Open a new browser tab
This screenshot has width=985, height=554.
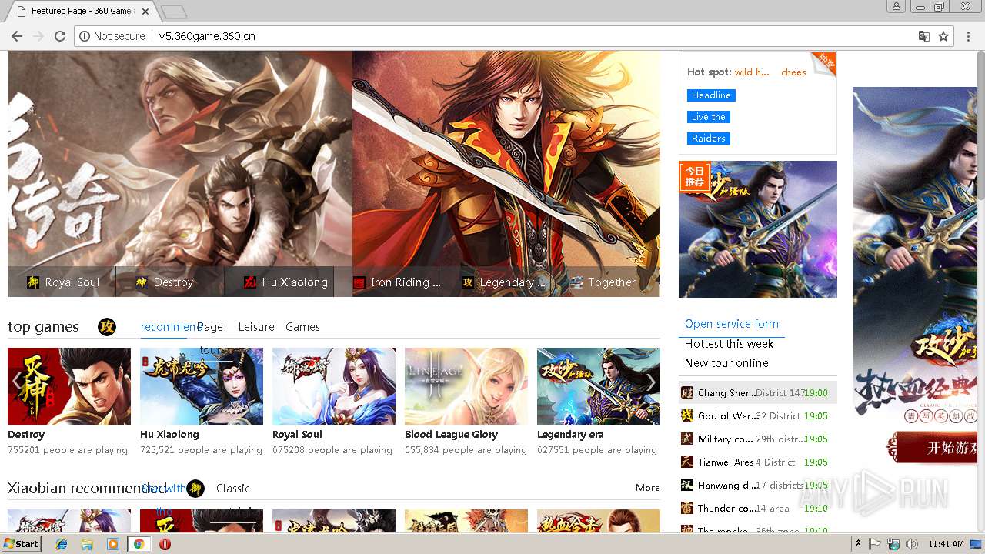pyautogui.click(x=174, y=12)
